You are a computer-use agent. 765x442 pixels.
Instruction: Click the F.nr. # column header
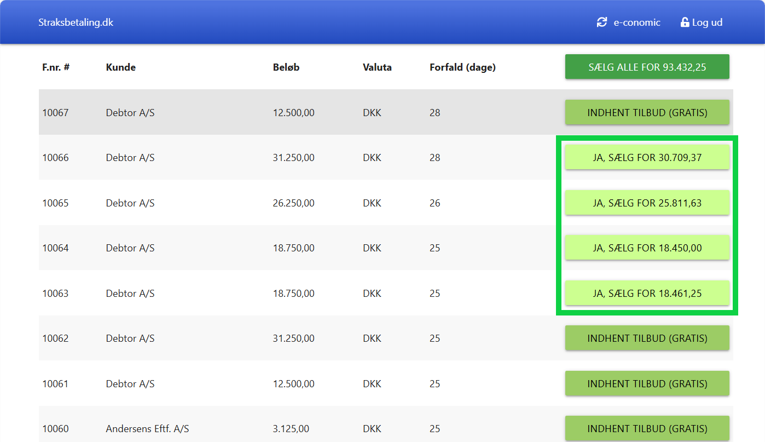coord(56,67)
